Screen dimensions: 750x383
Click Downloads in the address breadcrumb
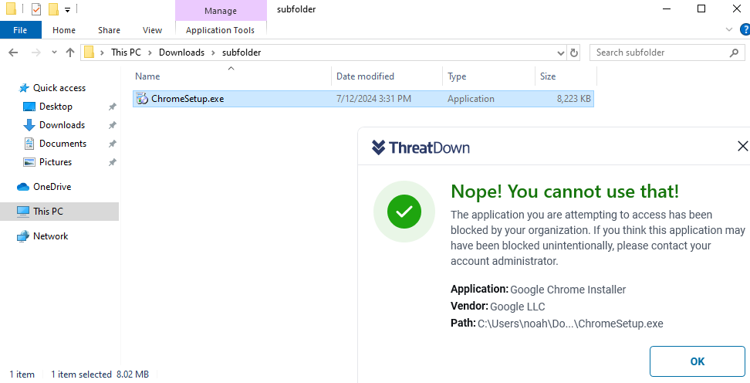click(181, 53)
